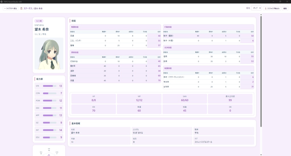The image size is (291, 156).
Task: Click the TRPG RoomStudio app icon in title bar
Action: [1, 2]
